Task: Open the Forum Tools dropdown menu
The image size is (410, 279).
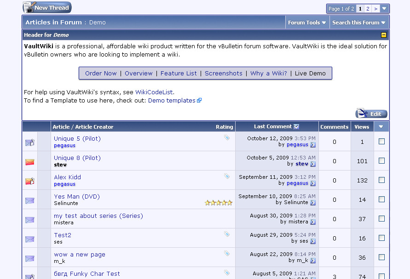Action: [307, 23]
